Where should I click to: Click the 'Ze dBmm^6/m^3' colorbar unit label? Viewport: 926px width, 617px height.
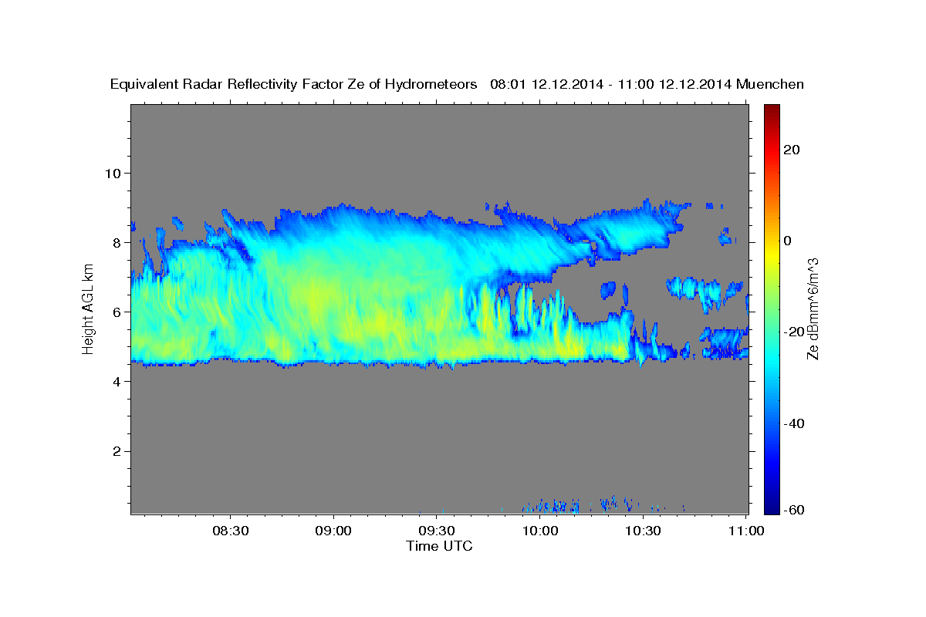point(813,308)
